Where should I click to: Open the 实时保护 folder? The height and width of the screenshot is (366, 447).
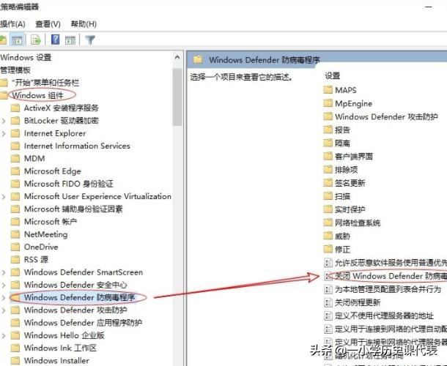(350, 209)
